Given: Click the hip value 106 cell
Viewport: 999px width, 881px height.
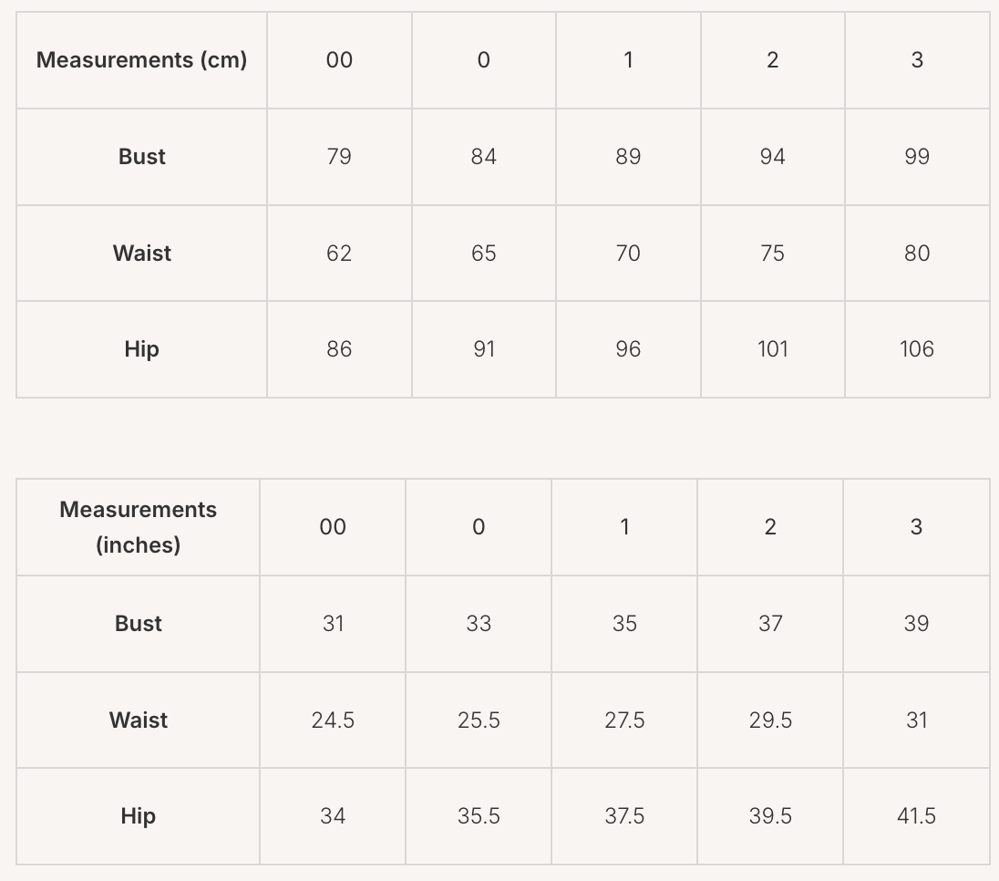Looking at the screenshot, I should [x=917, y=349].
